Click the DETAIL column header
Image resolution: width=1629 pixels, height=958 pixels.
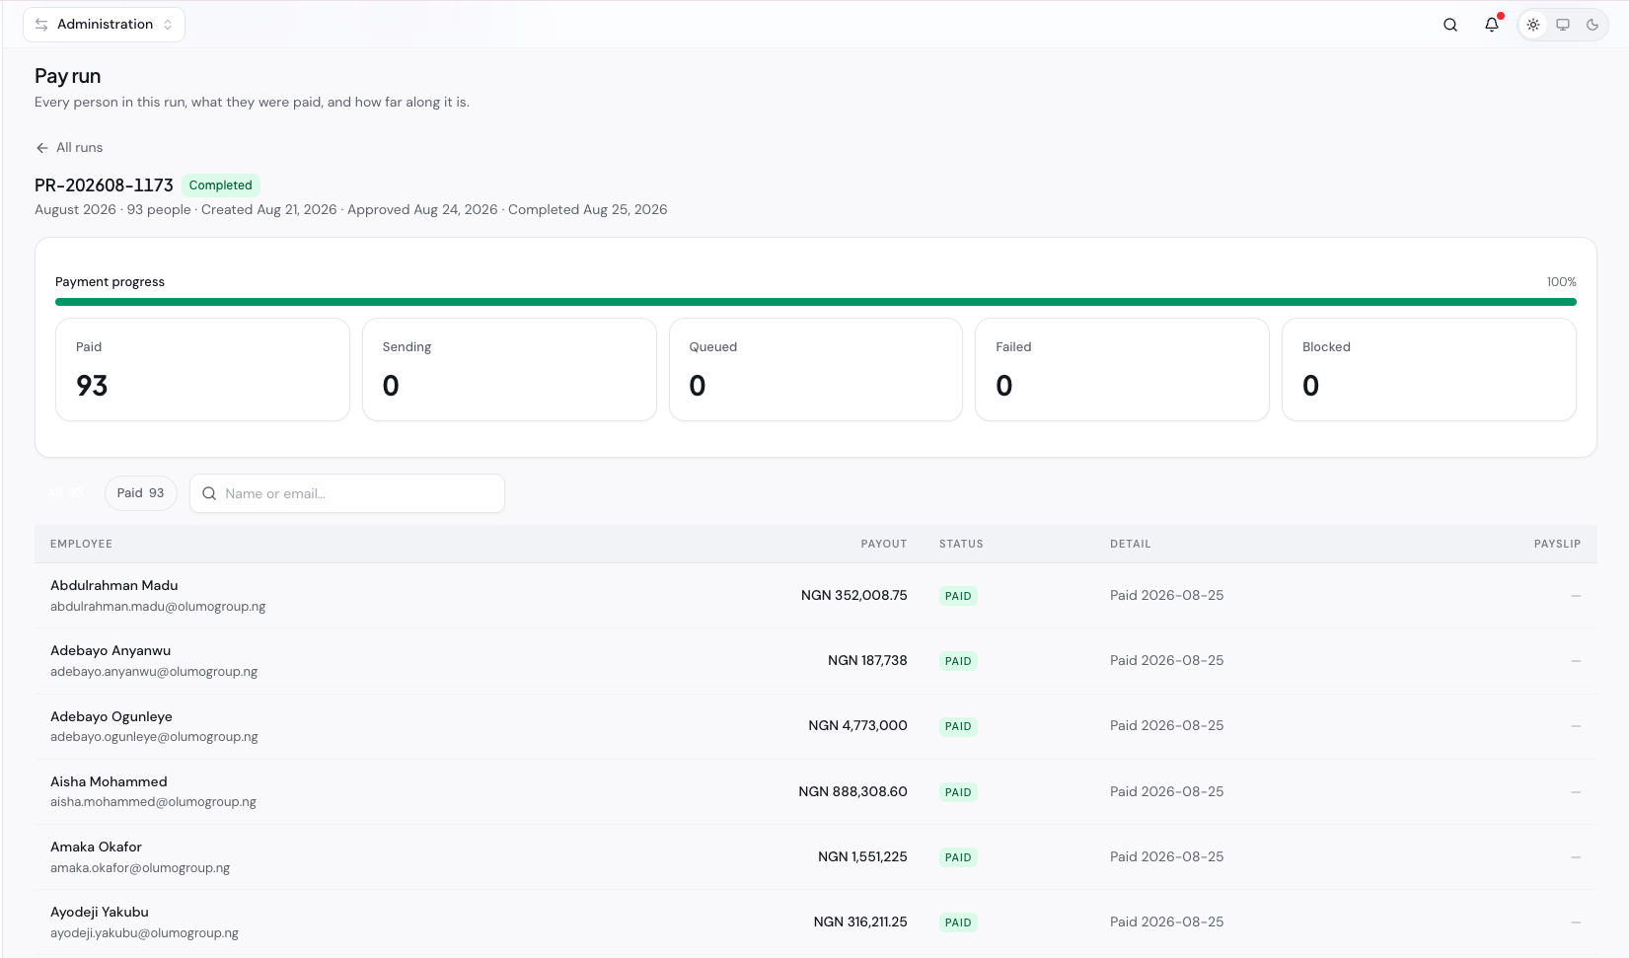1131,544
